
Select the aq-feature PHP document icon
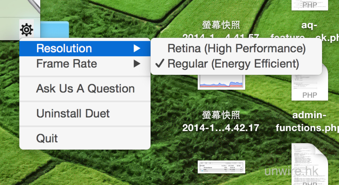310,5
